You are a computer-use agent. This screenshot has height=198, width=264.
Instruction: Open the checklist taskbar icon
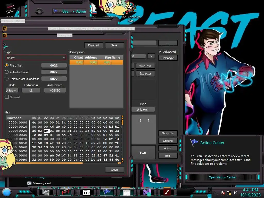pos(127,193)
